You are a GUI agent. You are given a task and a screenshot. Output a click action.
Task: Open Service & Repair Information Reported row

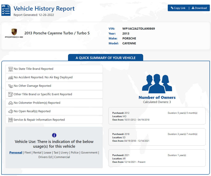(x=54, y=120)
